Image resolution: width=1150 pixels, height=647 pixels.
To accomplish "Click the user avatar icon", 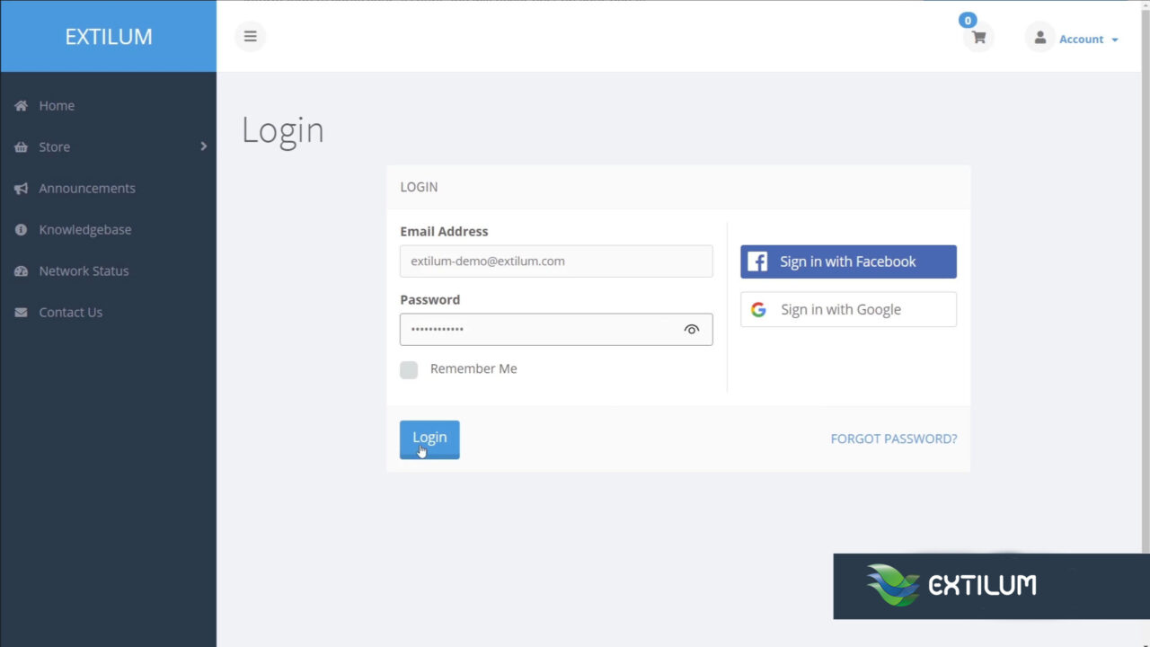I will click(1039, 38).
